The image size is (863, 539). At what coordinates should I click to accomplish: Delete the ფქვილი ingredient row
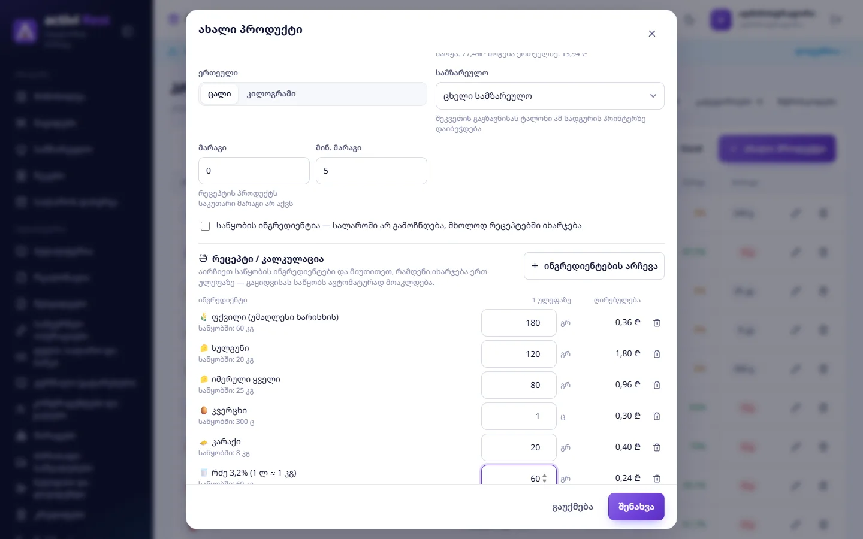point(657,323)
